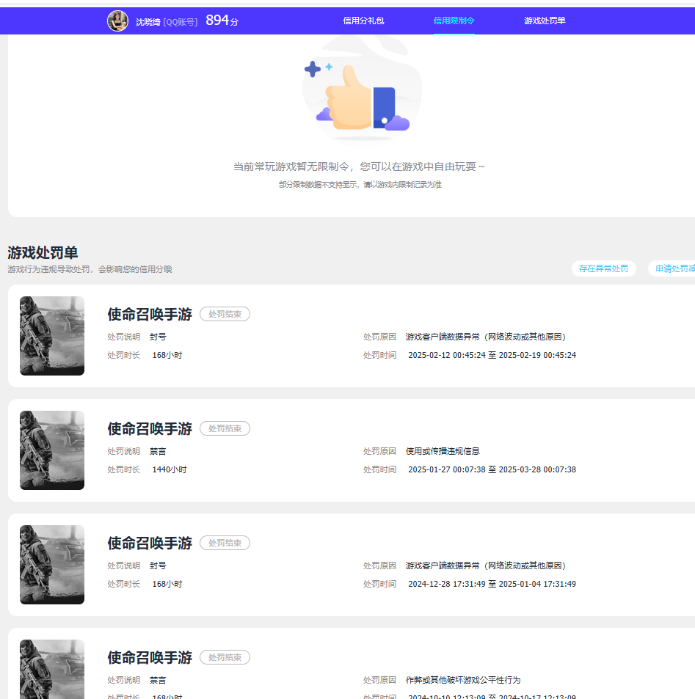Click time 2025-02-12 00:45:24 至 2025-02-19
Image resolution: width=695 pixels, height=699 pixels.
[x=492, y=355]
